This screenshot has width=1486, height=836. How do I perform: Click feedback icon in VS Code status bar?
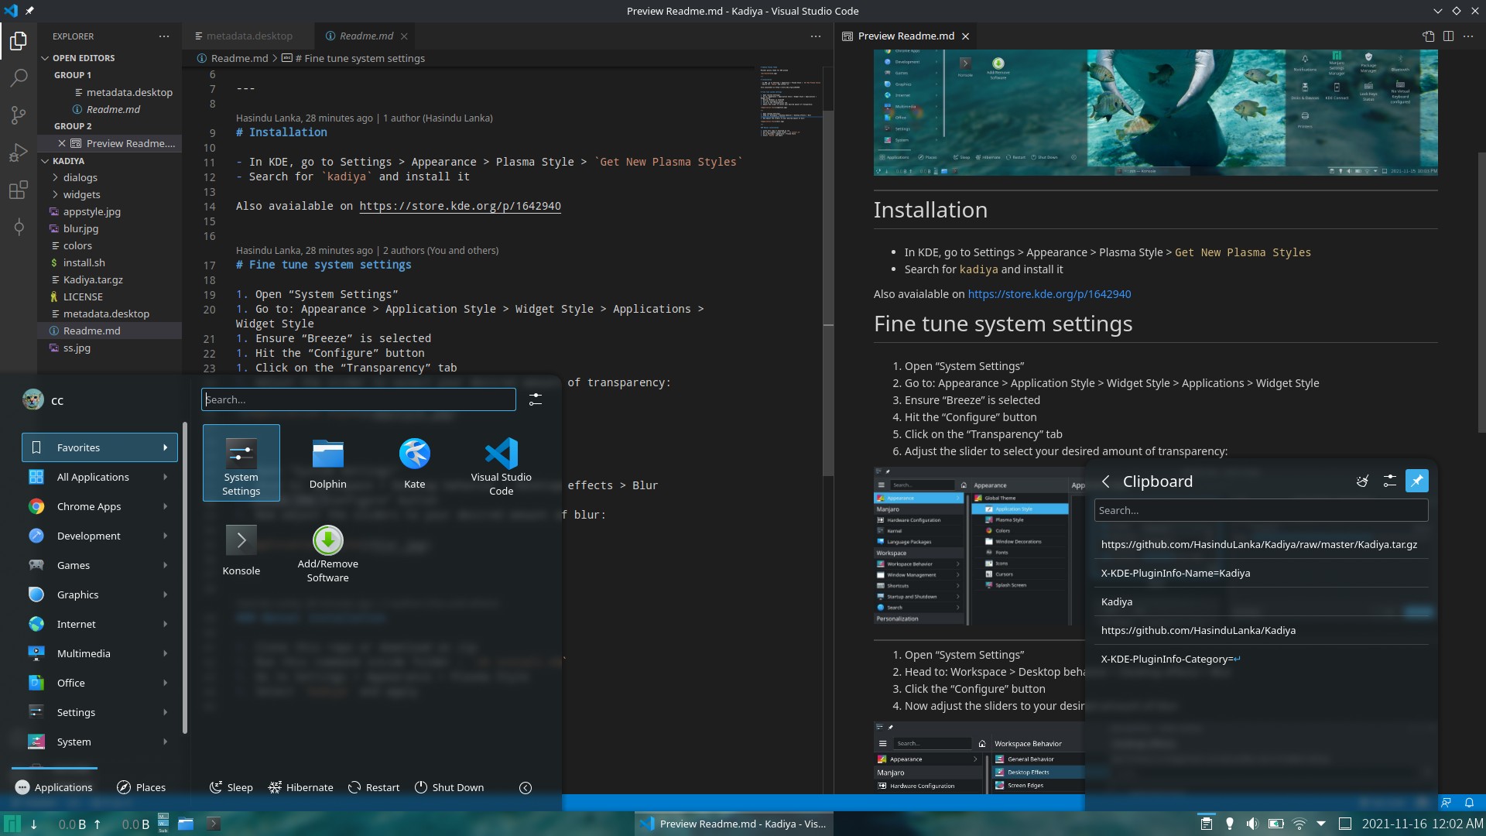(1446, 803)
